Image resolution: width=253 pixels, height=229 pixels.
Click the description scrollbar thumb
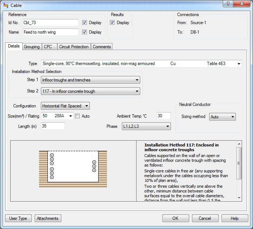click(239, 163)
